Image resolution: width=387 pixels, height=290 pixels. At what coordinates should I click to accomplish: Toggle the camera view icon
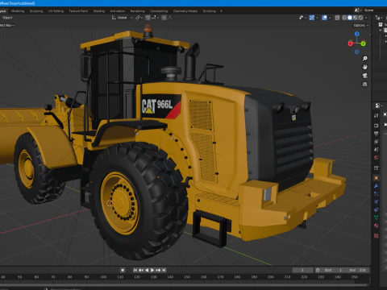(364, 76)
